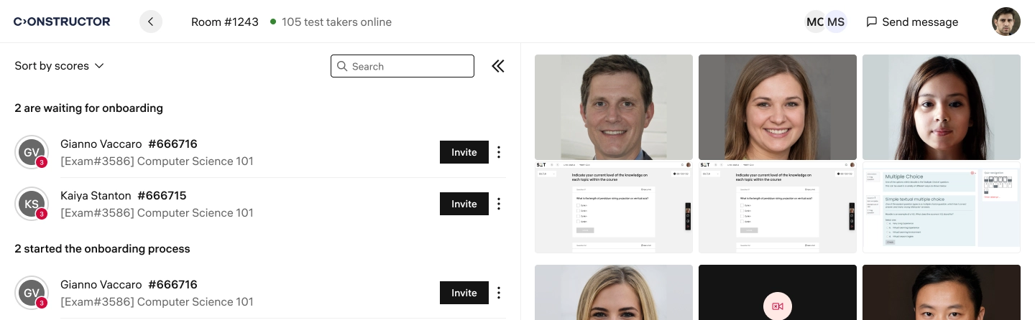The image size is (1035, 320).
Task: Focus the Search input field
Action: click(x=402, y=66)
